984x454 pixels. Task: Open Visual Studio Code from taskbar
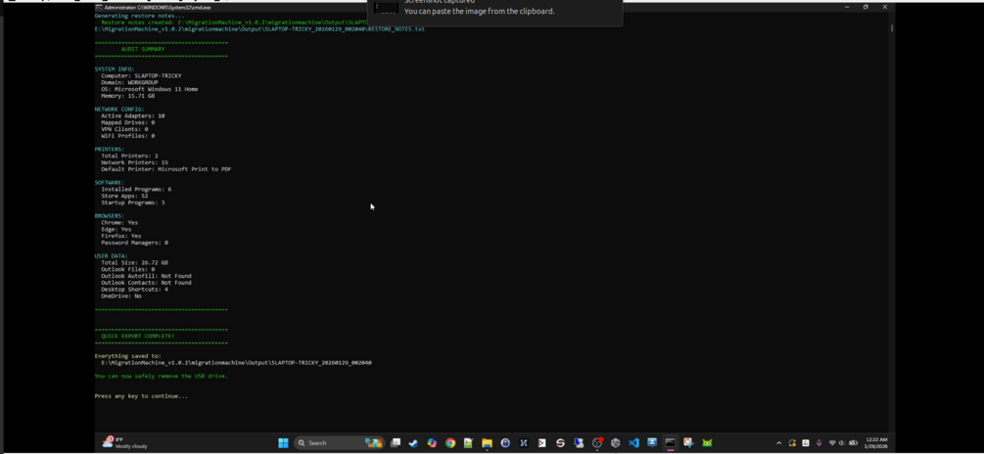(x=633, y=442)
